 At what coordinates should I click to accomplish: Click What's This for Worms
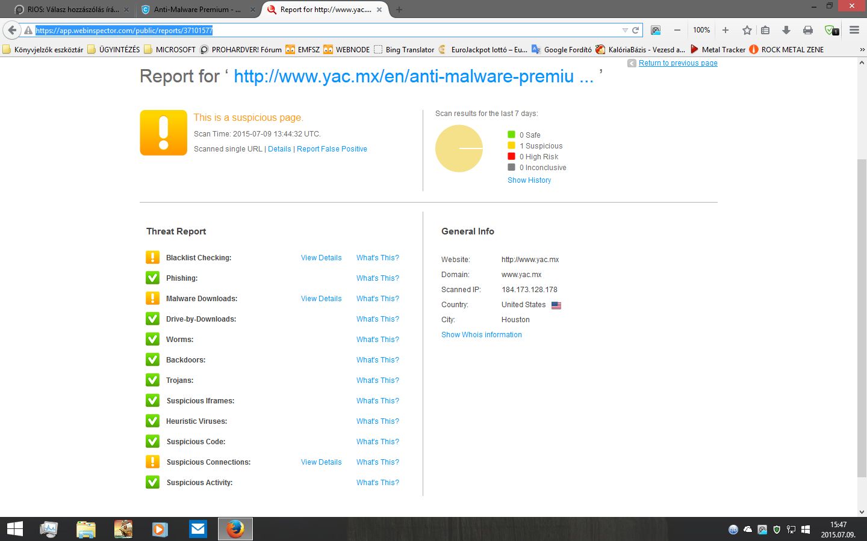click(378, 340)
